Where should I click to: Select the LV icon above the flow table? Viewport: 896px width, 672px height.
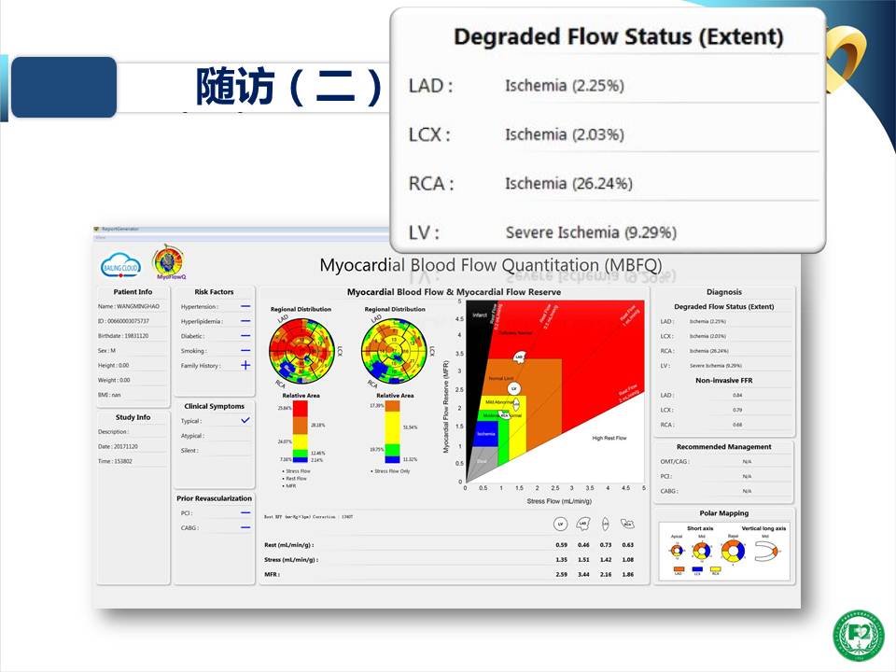coord(561,524)
